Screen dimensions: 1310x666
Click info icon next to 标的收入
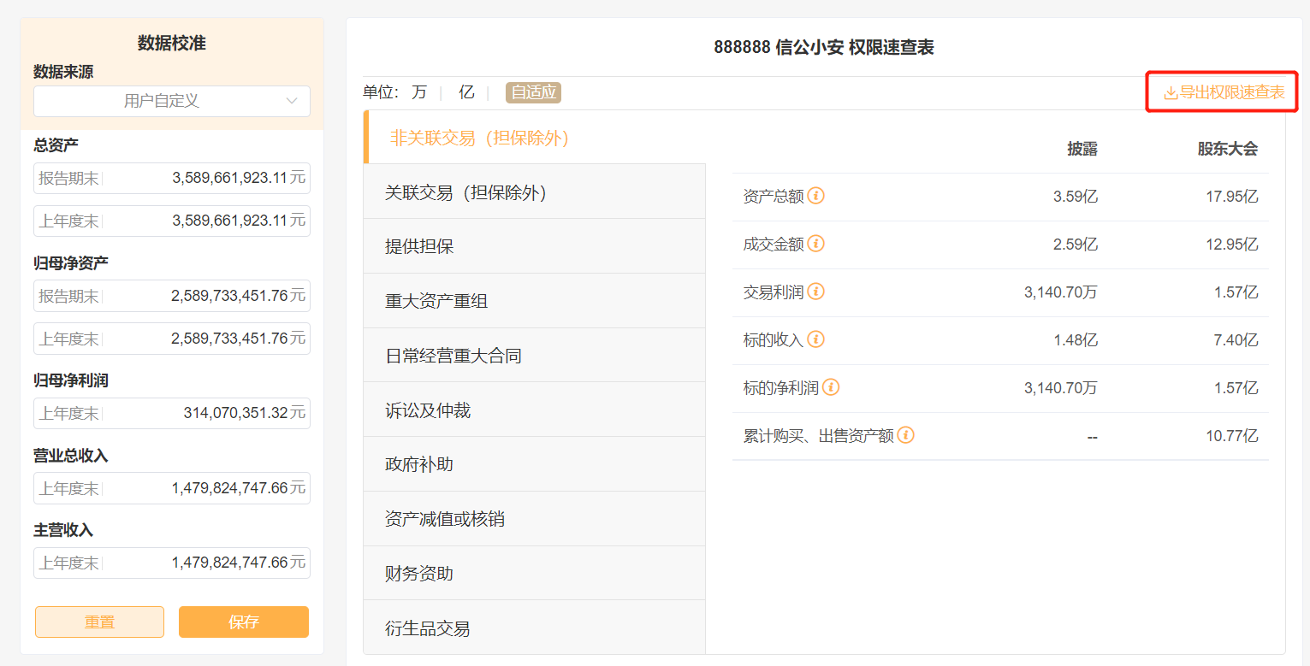point(816,339)
